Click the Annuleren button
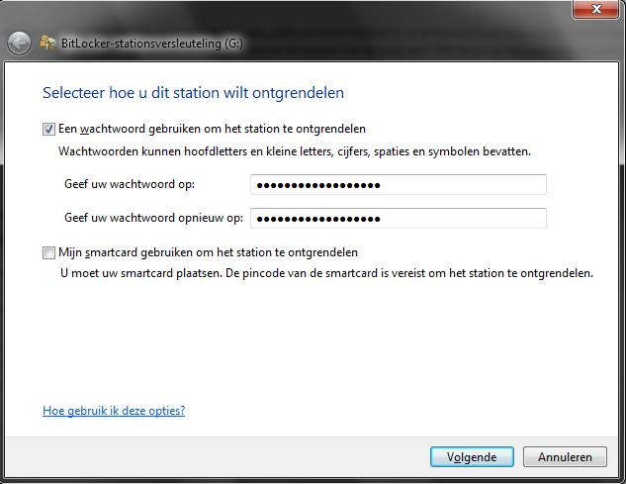This screenshot has height=484, width=626. [565, 457]
